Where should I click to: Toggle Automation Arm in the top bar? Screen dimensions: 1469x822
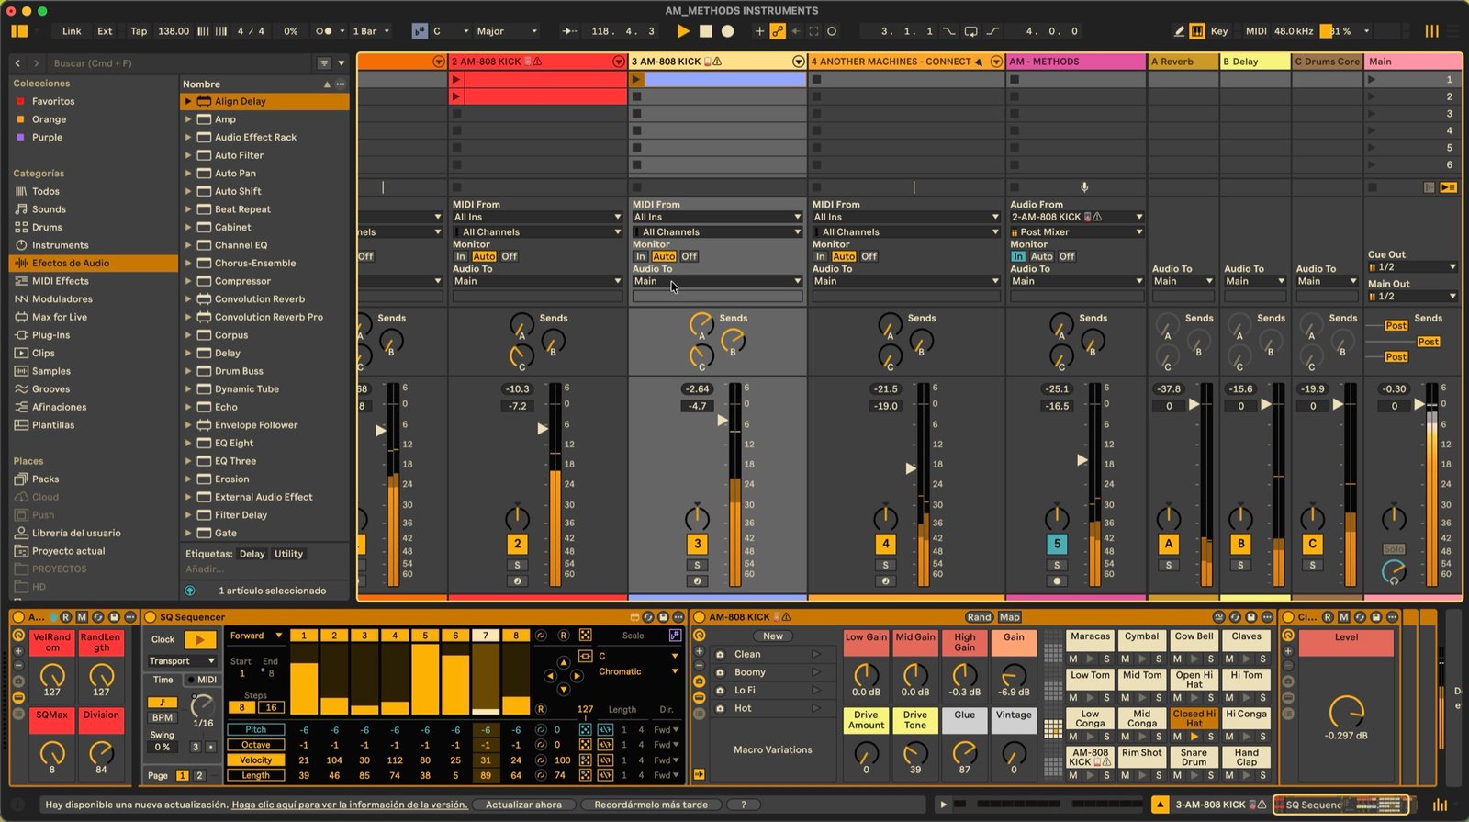778,31
